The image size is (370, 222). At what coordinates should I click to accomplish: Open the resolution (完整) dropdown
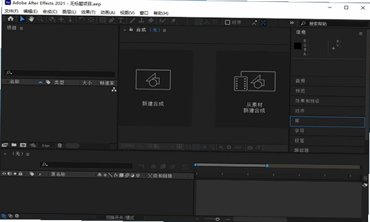tap(160, 146)
